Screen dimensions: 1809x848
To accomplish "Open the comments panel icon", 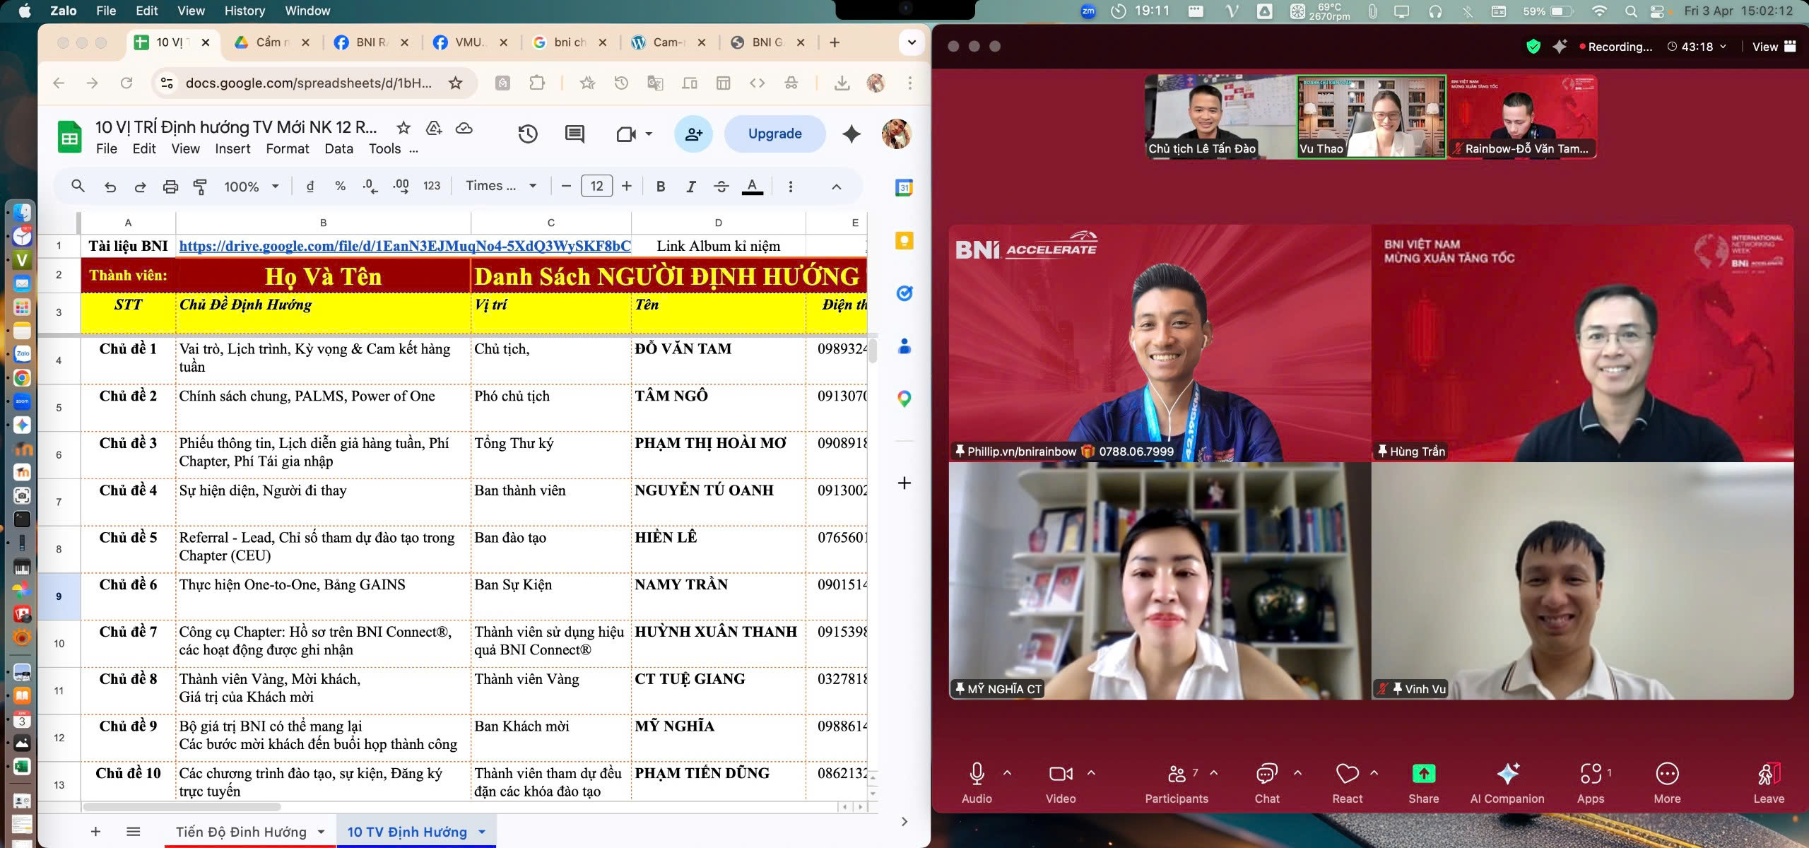I will [x=574, y=134].
